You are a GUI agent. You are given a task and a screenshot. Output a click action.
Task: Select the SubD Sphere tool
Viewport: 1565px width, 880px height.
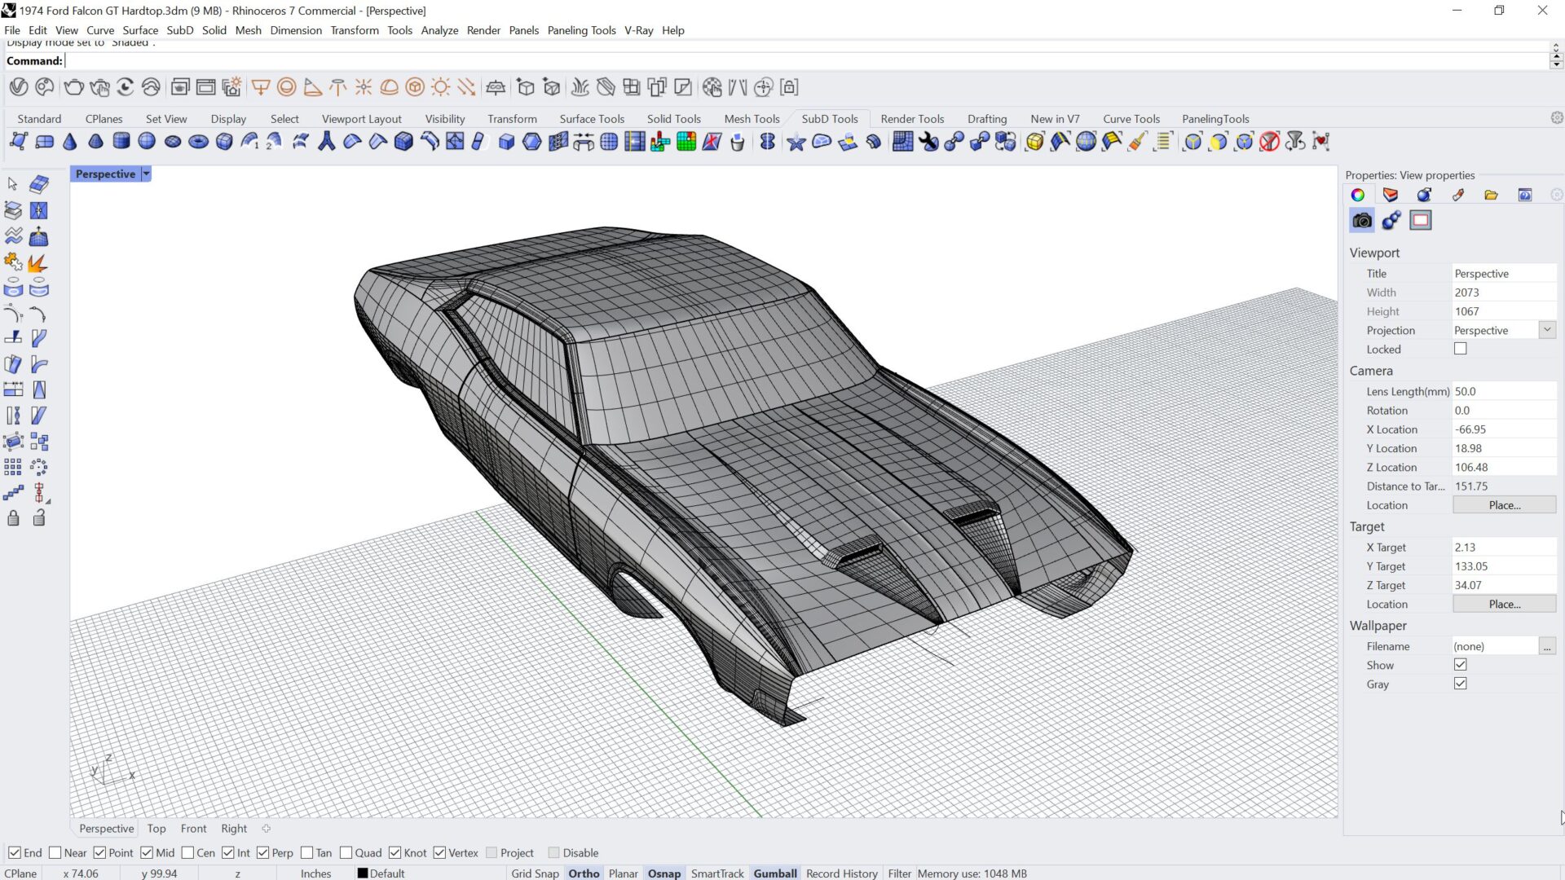pos(147,141)
